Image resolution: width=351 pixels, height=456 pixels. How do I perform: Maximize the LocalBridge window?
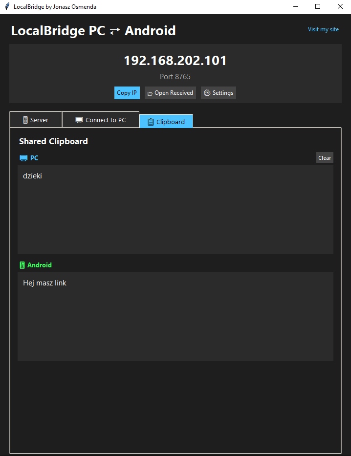[318, 6]
